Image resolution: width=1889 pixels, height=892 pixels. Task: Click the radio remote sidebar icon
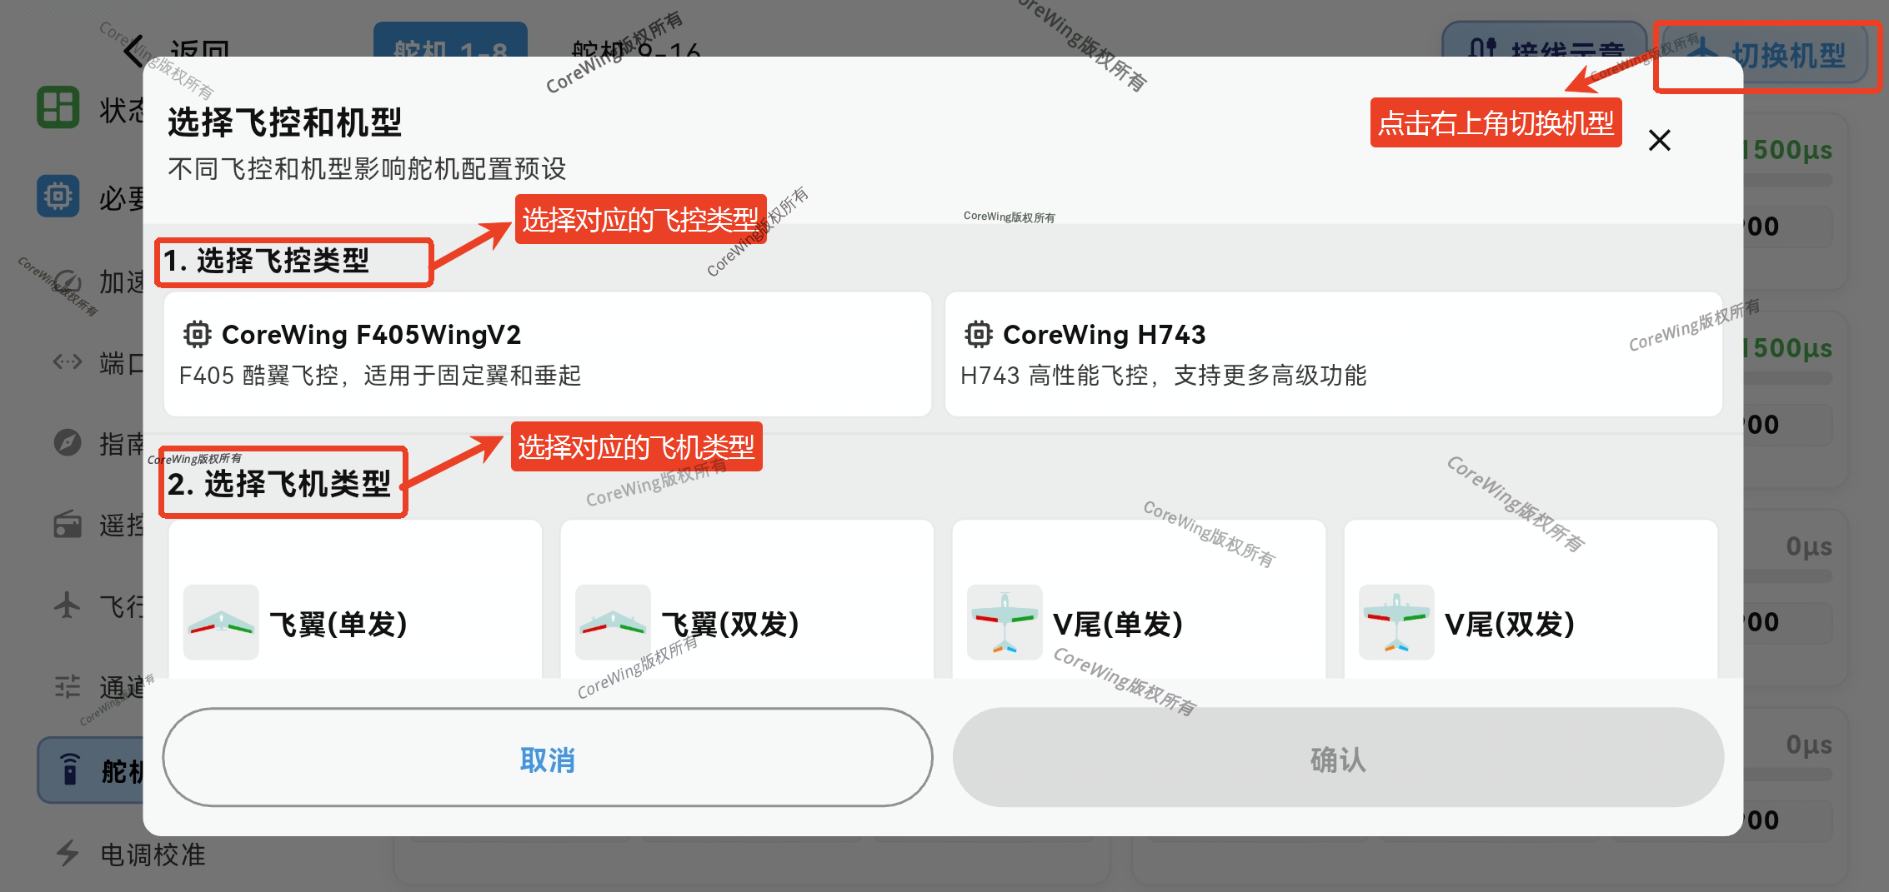click(67, 525)
